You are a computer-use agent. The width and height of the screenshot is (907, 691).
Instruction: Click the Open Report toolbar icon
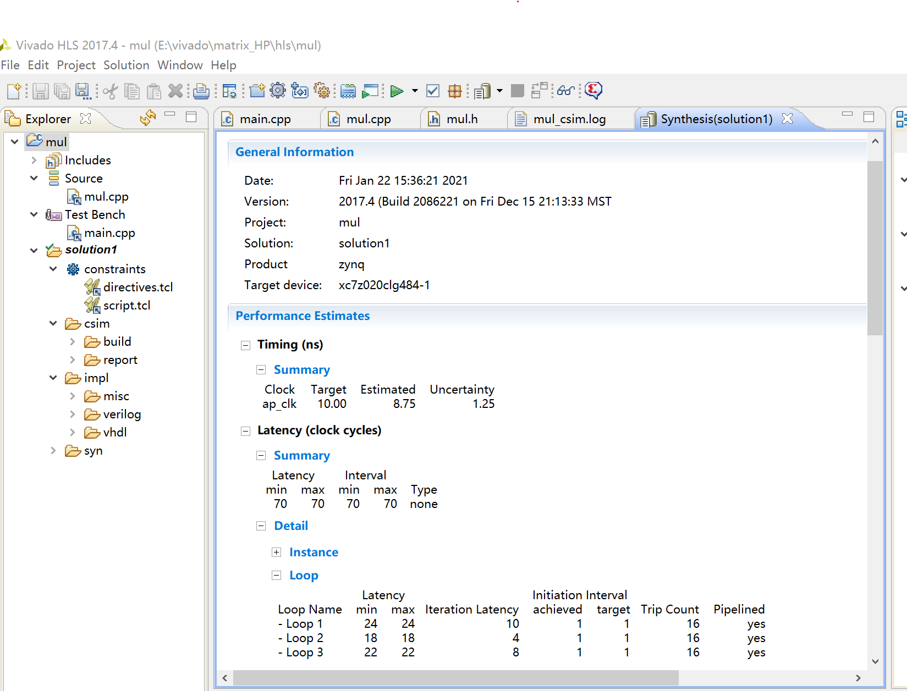click(482, 91)
